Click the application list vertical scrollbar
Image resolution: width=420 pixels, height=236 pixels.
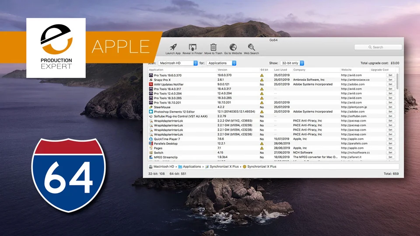coord(397,117)
